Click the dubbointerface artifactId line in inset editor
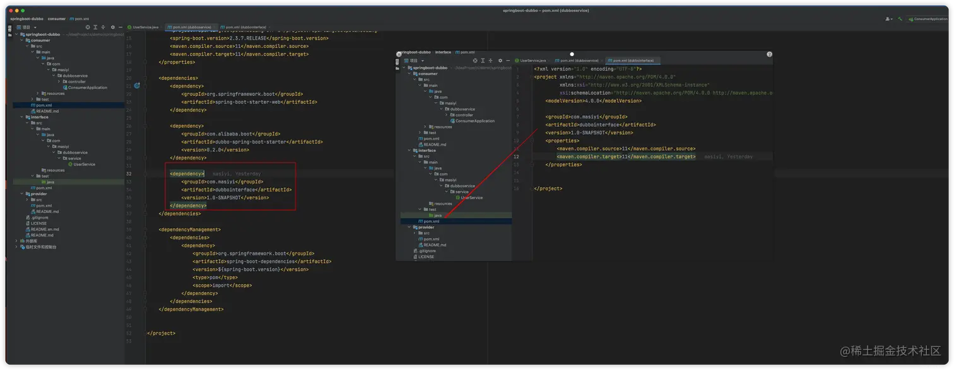Screen dimensions: 954x370 point(600,125)
